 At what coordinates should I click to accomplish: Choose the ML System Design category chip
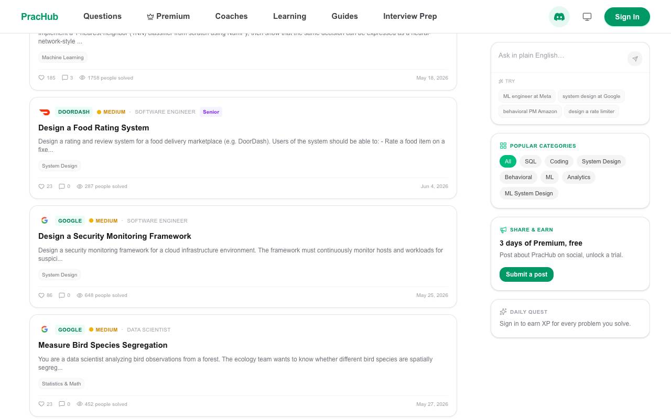pos(529,193)
